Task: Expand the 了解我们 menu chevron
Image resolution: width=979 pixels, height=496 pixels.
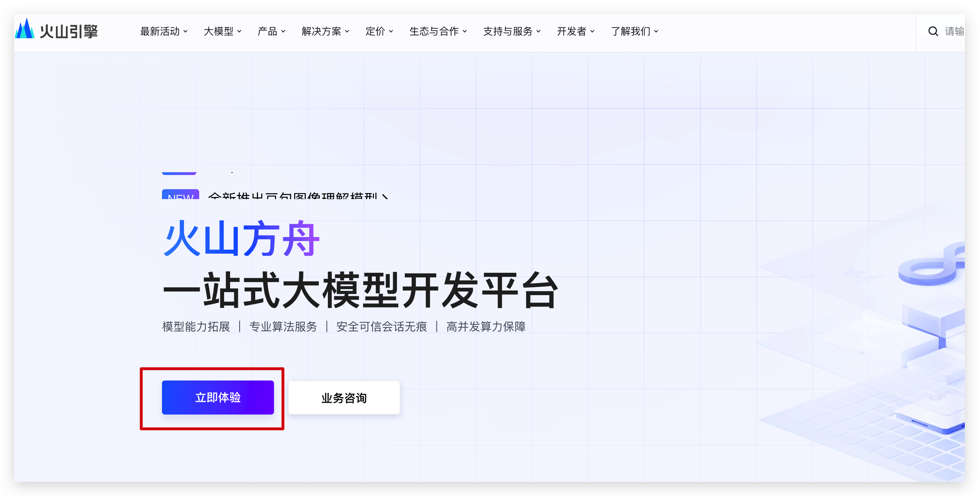Action: tap(656, 32)
